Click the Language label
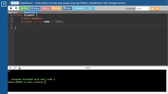168x94 pixels. click(x=130, y=9)
